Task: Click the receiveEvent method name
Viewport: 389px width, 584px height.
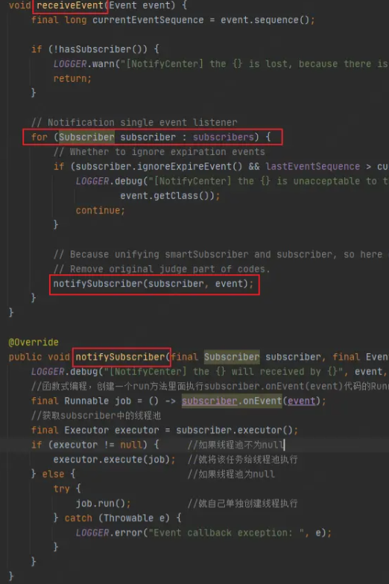Action: (70, 5)
